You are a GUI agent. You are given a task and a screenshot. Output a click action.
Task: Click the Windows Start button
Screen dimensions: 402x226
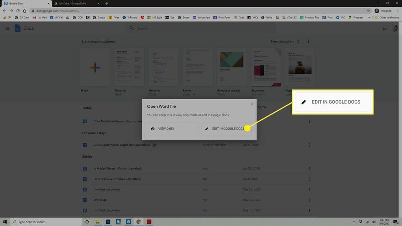5,222
